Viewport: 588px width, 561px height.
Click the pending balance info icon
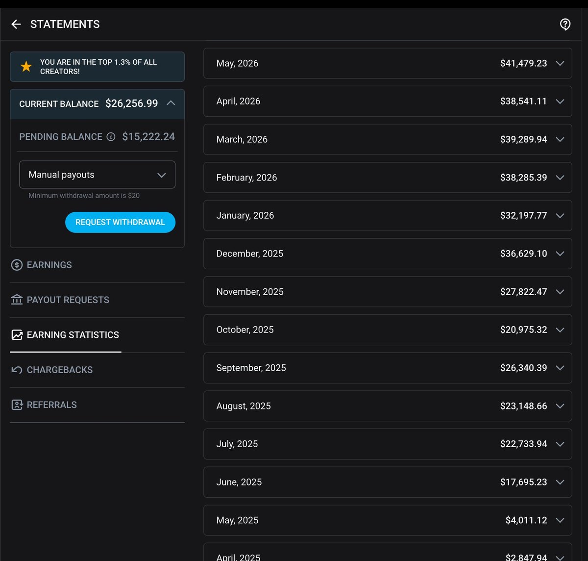(x=111, y=137)
